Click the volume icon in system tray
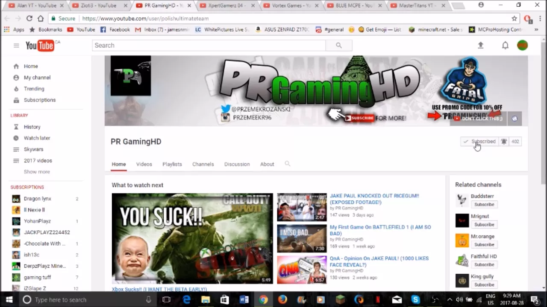 tap(459, 300)
